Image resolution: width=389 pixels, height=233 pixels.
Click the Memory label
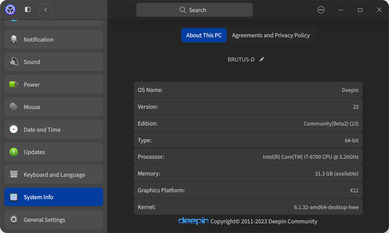click(149, 174)
